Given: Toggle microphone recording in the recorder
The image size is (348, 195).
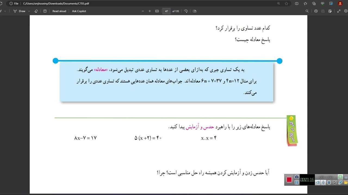Looking at the screenshot, I should coord(323,183).
